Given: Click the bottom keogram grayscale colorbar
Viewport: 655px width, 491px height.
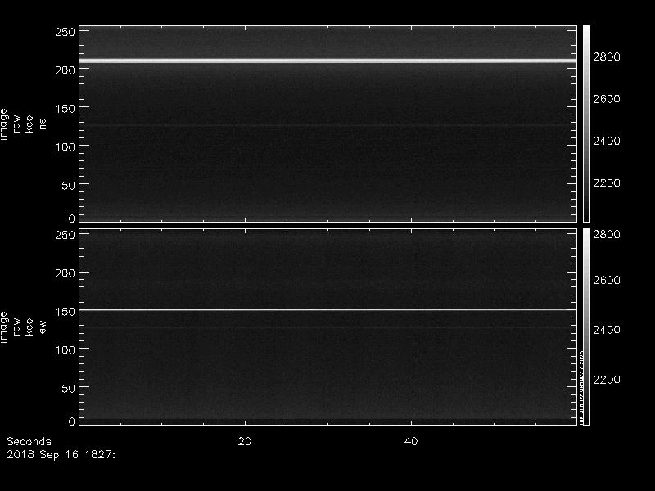Looking at the screenshot, I should (586, 327).
